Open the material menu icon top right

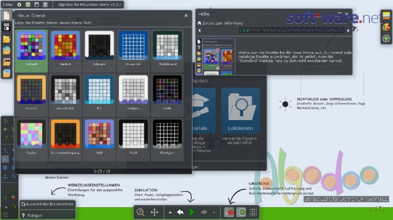[386, 16]
